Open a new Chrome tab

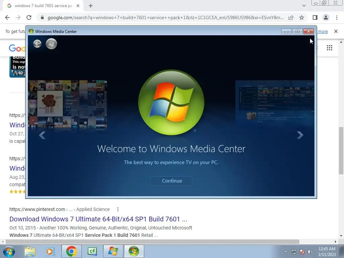[x=91, y=6]
